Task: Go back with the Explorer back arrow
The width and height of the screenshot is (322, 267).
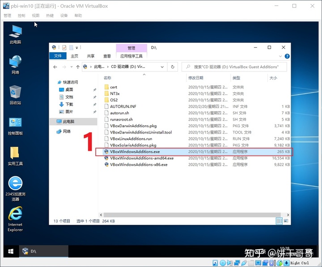Action: [x=55, y=67]
